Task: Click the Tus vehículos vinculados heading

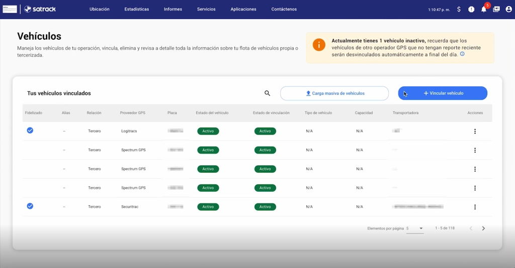Action: point(59,93)
